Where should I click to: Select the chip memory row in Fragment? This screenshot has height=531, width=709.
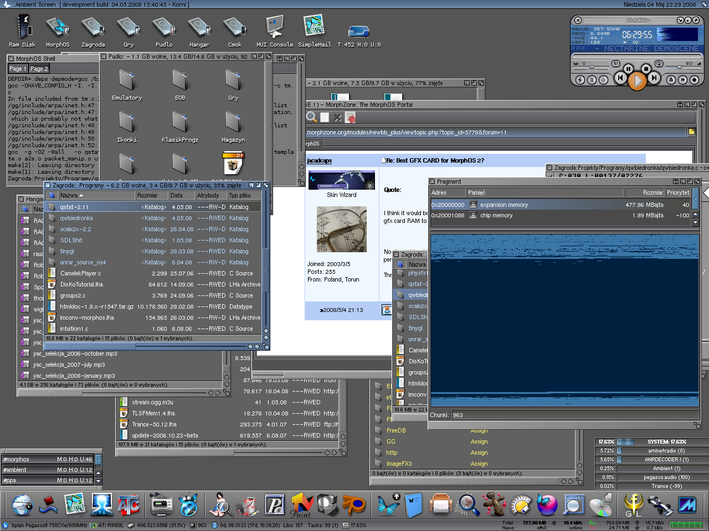click(x=561, y=215)
